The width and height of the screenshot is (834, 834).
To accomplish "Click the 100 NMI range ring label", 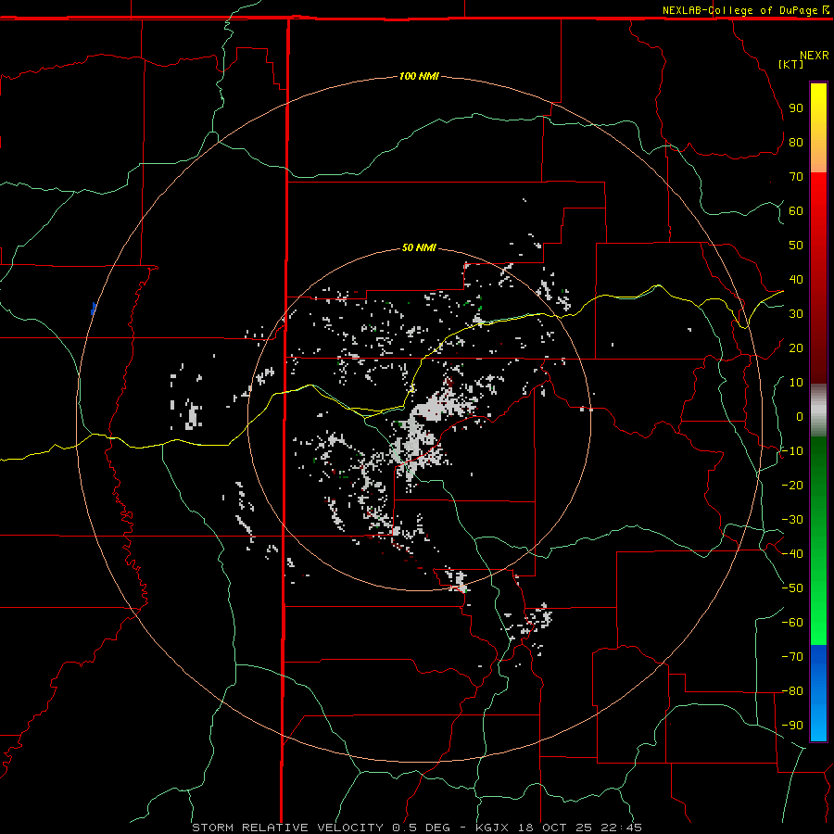I will 419,76.
